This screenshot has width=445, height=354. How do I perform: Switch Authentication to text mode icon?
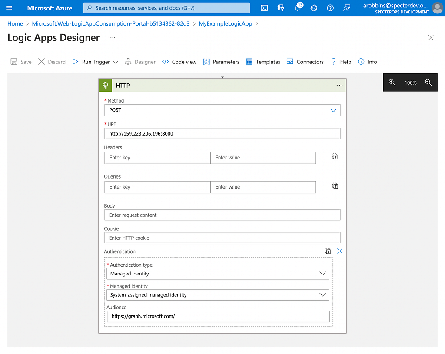(328, 251)
